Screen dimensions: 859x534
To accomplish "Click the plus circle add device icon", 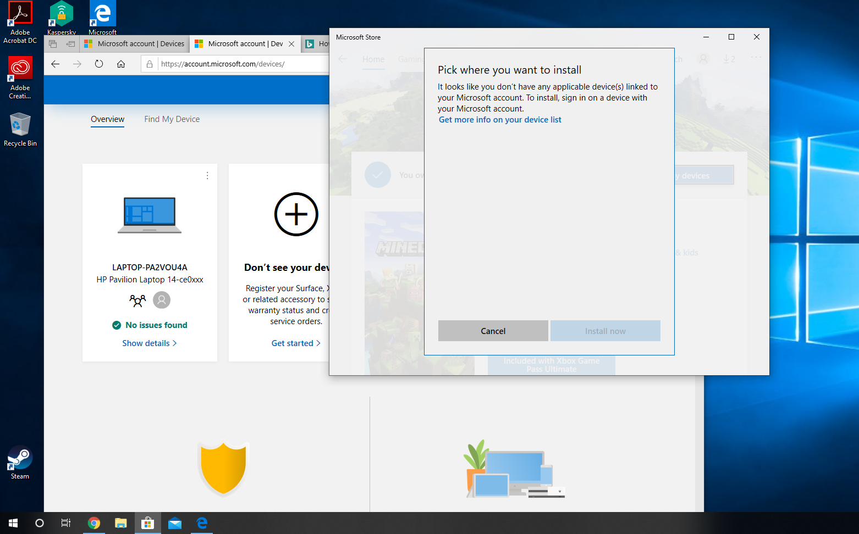I will click(296, 214).
